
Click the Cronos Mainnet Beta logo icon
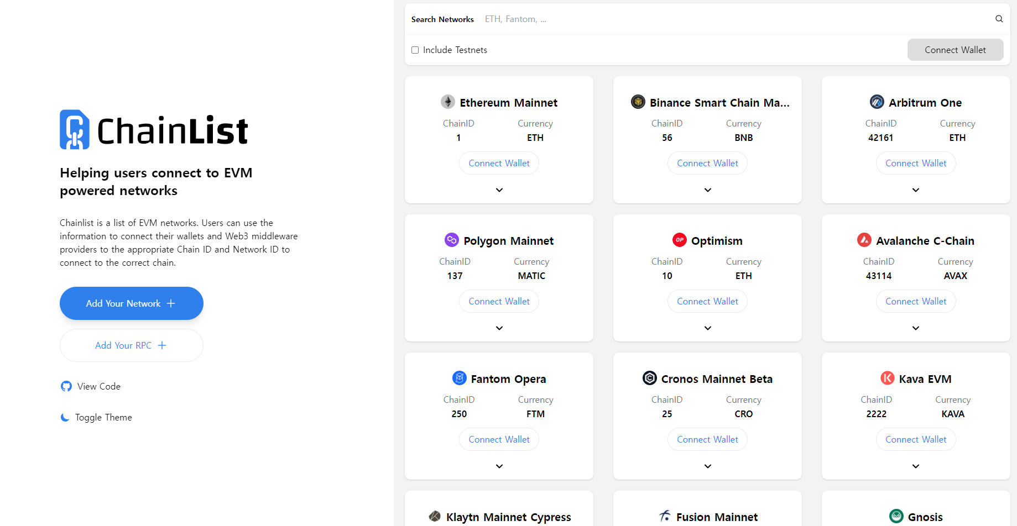650,378
